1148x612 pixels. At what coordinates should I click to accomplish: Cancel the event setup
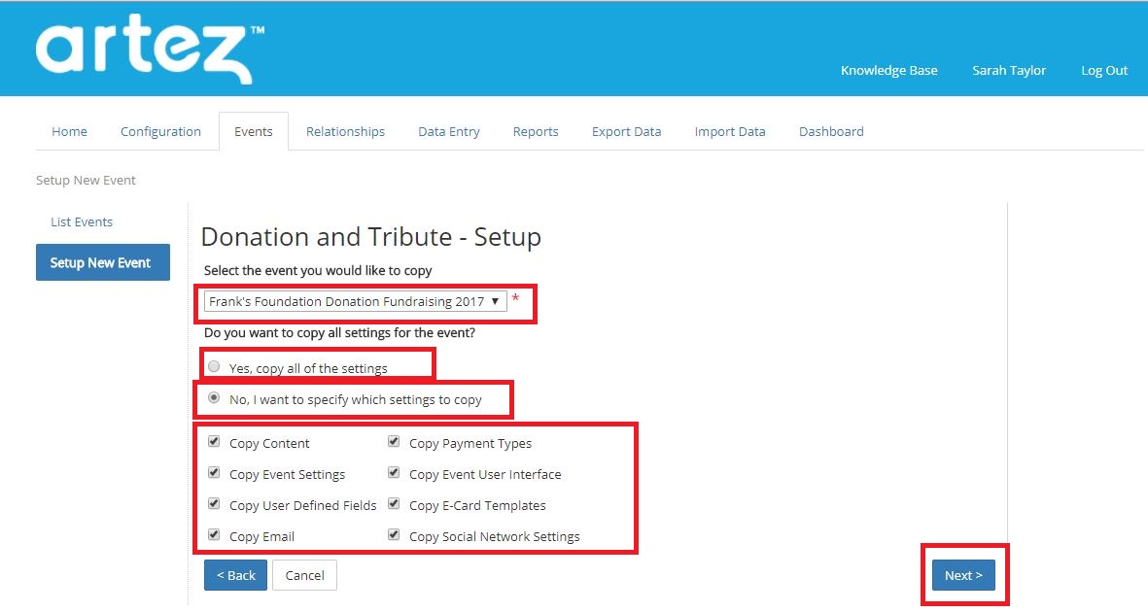[x=304, y=575]
